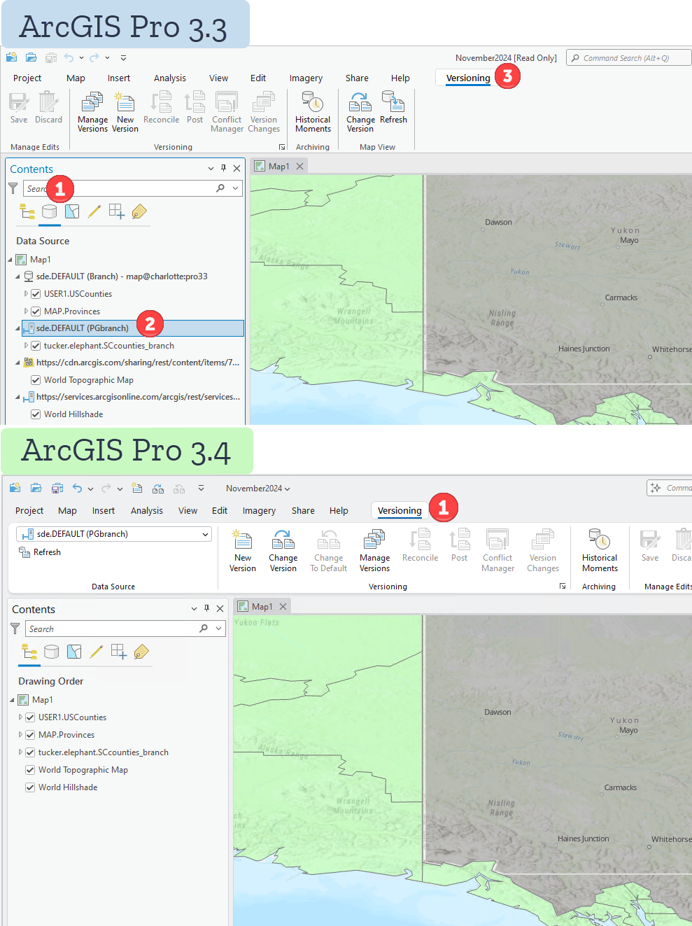Open the Contents pane options arrow in 3.4

pos(194,609)
